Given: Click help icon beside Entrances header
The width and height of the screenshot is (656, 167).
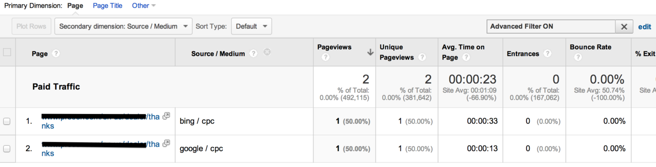Looking at the screenshot, I should pyautogui.click(x=548, y=54).
